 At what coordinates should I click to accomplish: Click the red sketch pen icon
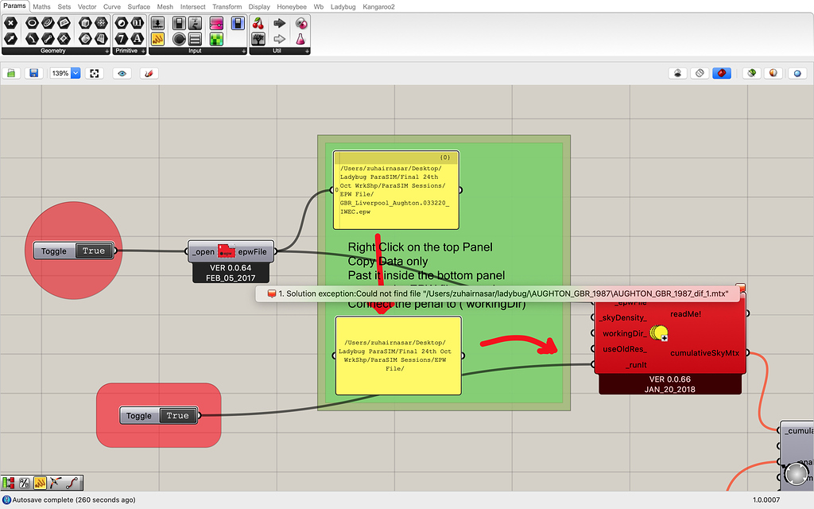147,73
